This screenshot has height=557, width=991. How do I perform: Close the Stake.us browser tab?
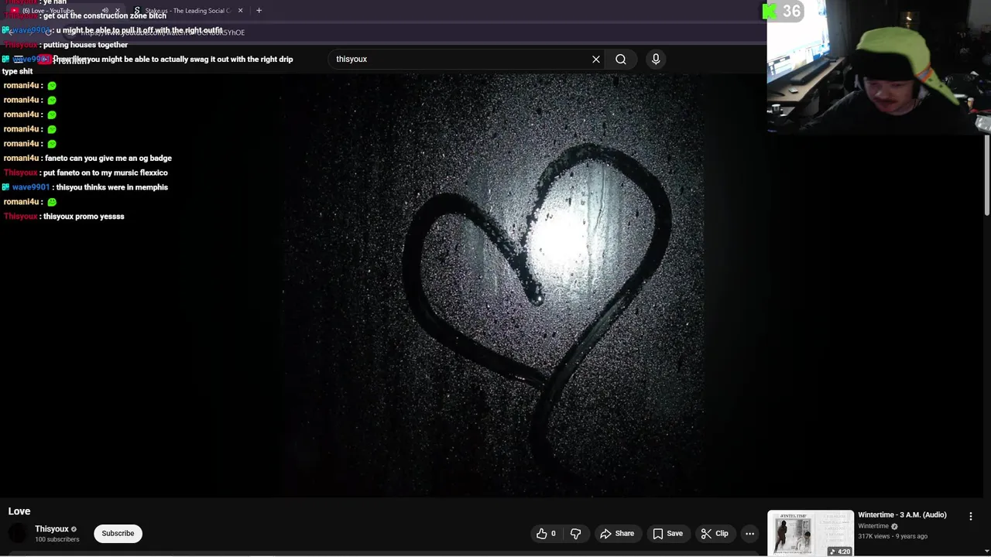coord(240,11)
